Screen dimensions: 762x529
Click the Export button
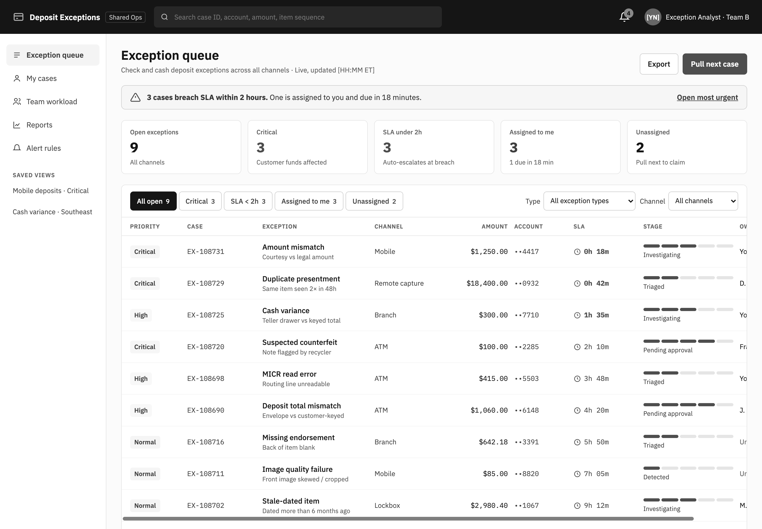[x=659, y=64]
